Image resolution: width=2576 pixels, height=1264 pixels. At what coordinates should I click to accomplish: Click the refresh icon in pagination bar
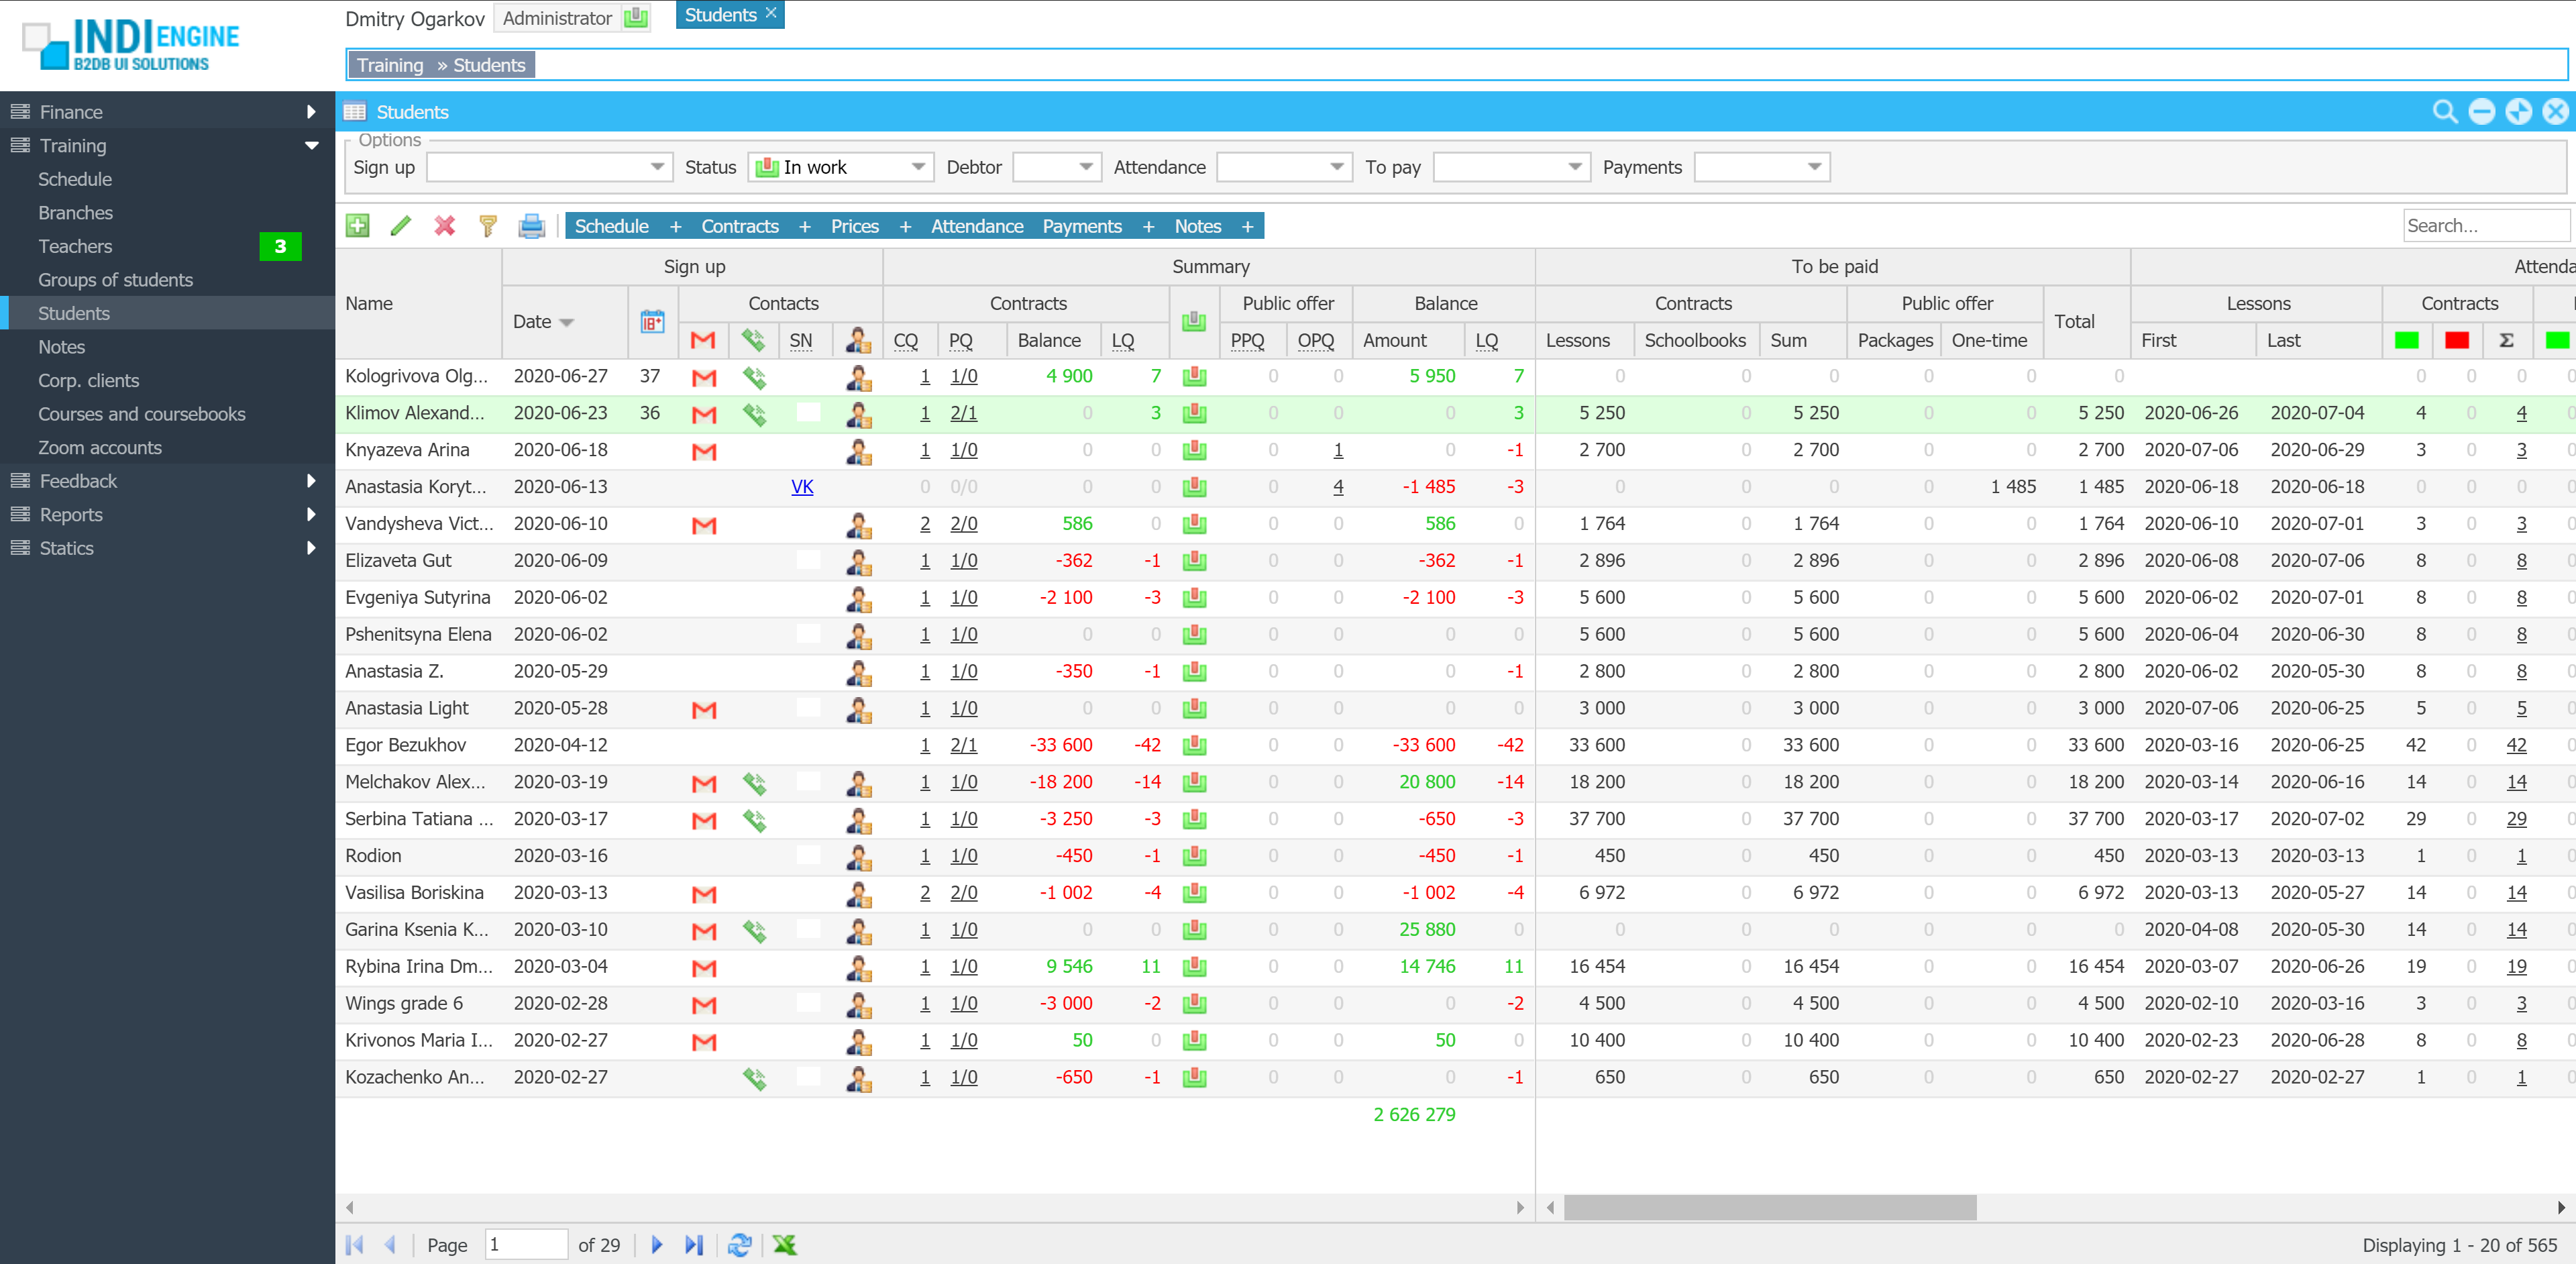coord(739,1245)
